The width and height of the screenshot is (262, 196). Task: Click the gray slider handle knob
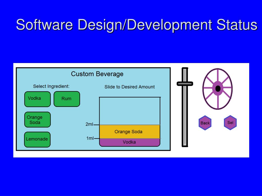point(185,84)
